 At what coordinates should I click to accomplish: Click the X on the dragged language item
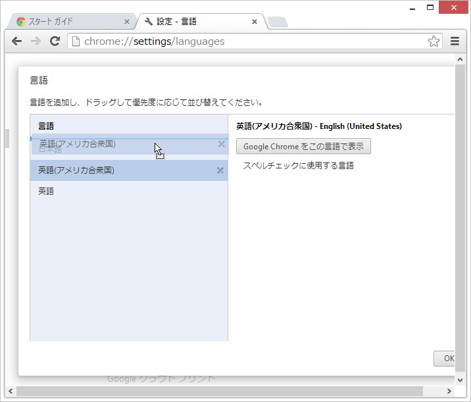[222, 144]
